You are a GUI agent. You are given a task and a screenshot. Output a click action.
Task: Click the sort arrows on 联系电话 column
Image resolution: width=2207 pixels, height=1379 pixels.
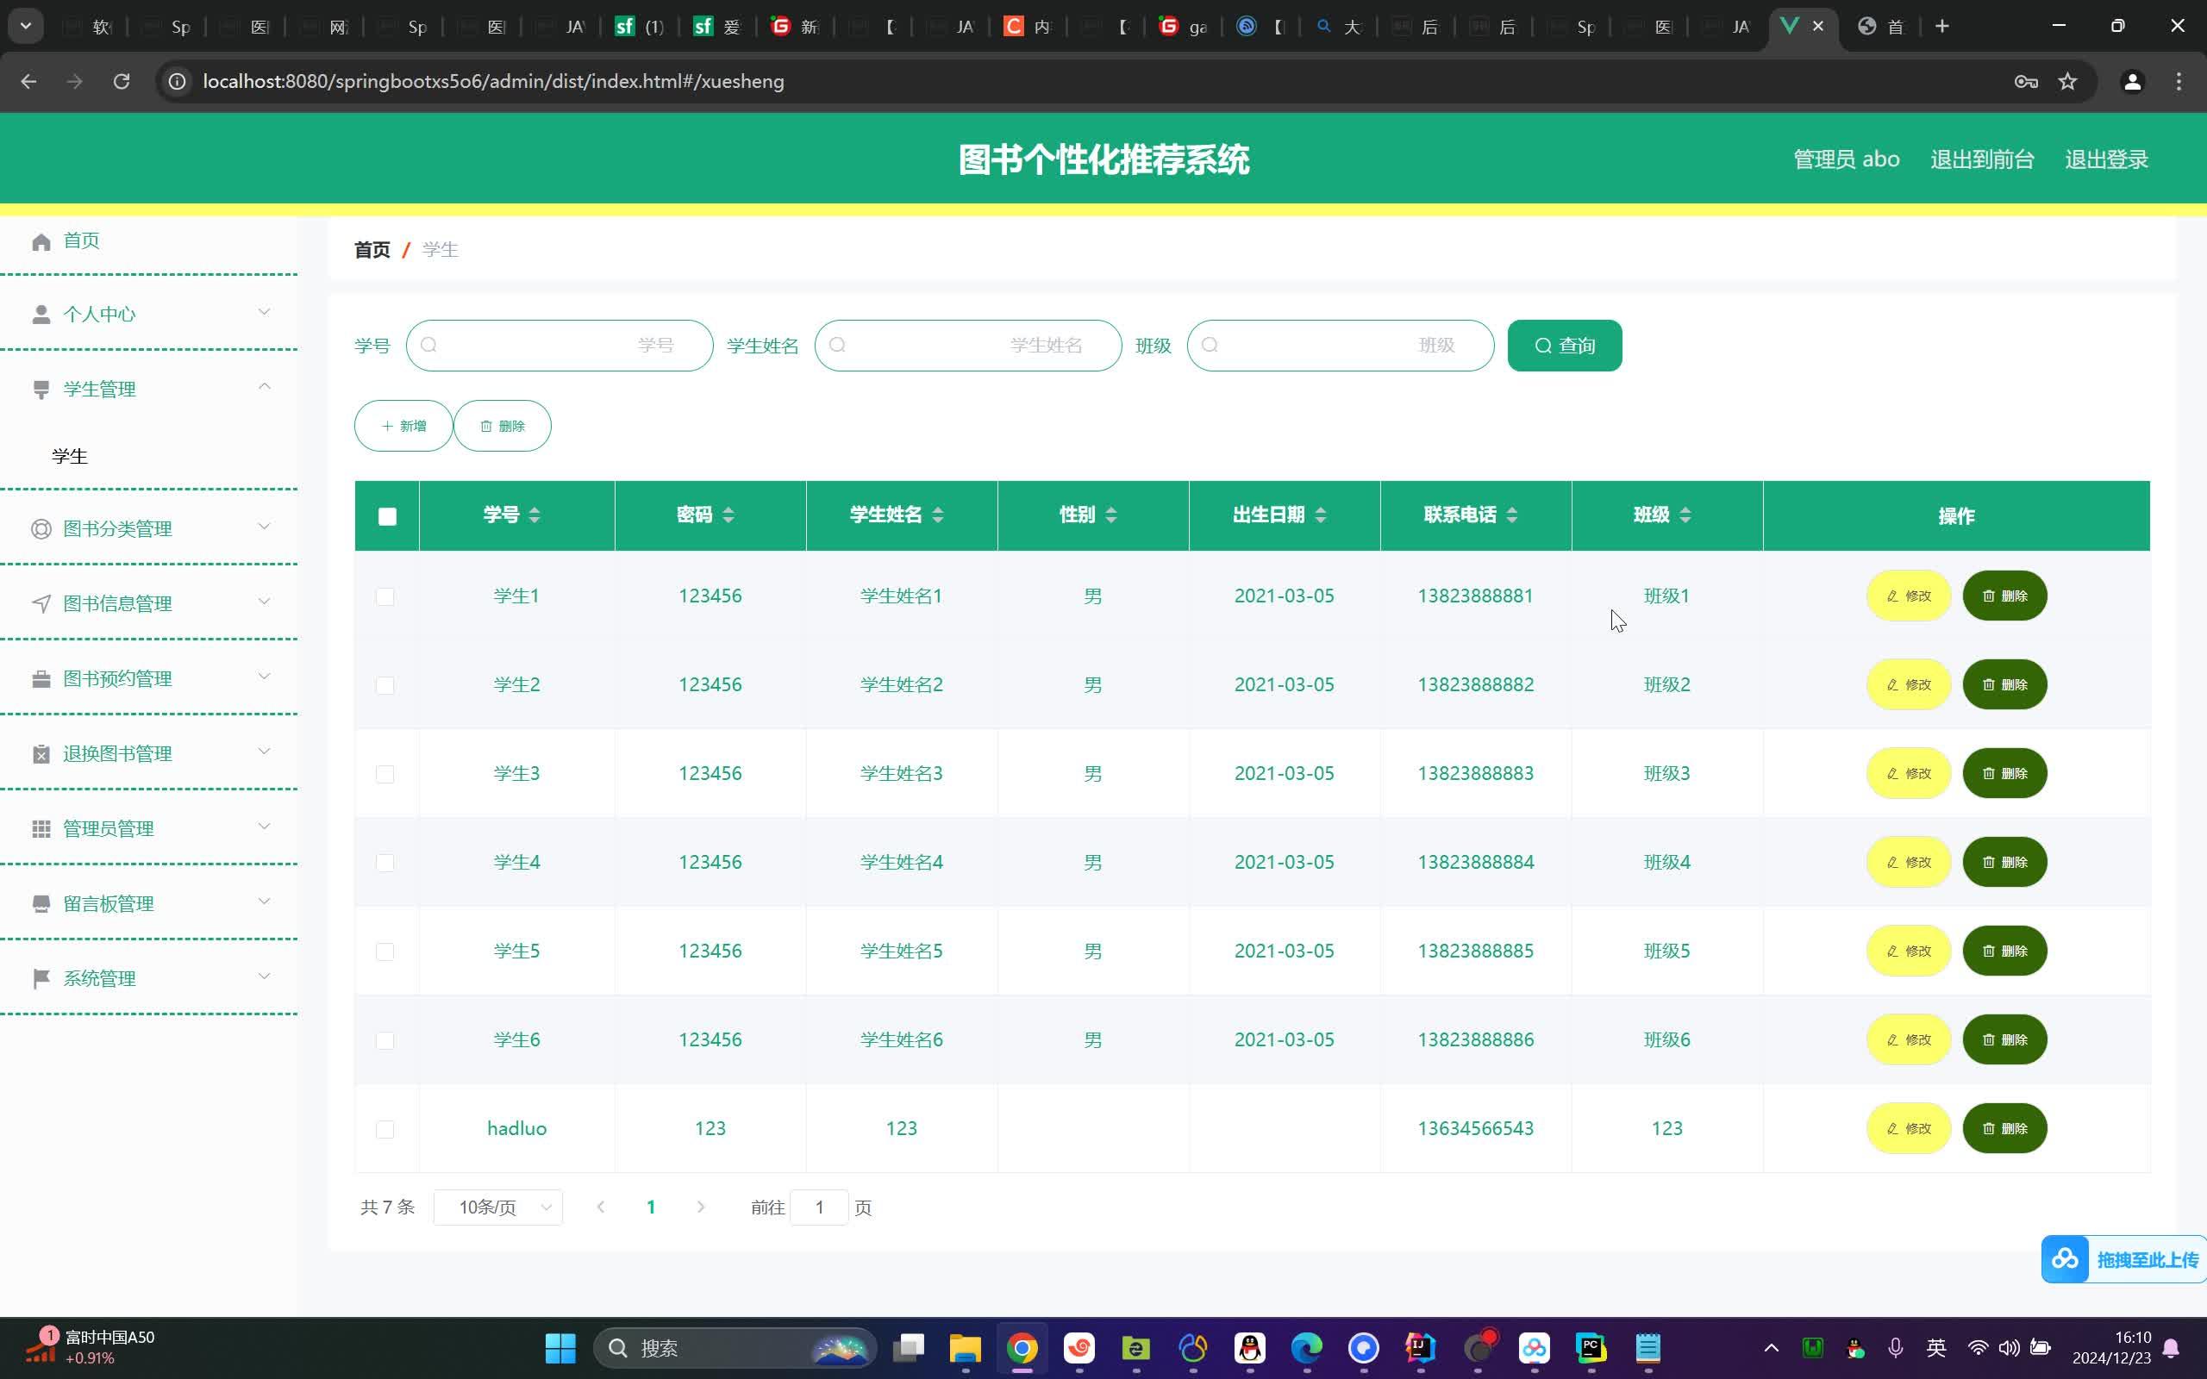click(x=1511, y=515)
